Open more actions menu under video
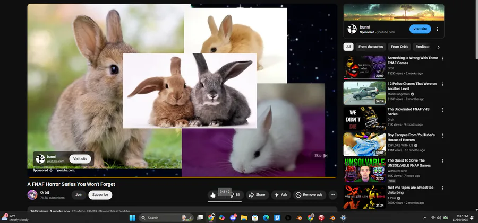The image size is (478, 223). [333, 195]
